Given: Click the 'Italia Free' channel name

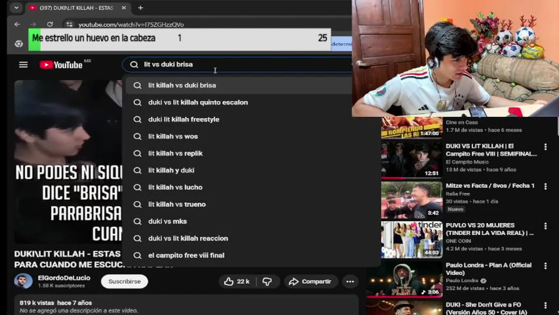Looking at the screenshot, I should coord(458,194).
